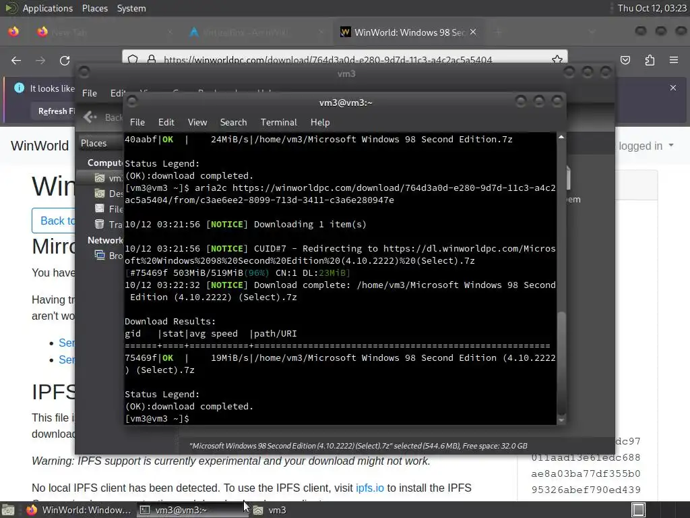Click the info icon in notification bar
The width and height of the screenshot is (690, 518).
click(19, 88)
